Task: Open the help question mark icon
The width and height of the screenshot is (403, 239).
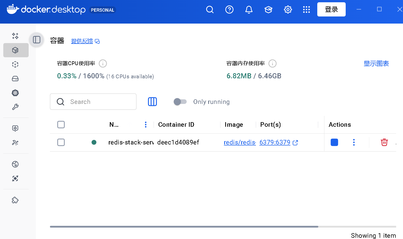Action: click(229, 10)
